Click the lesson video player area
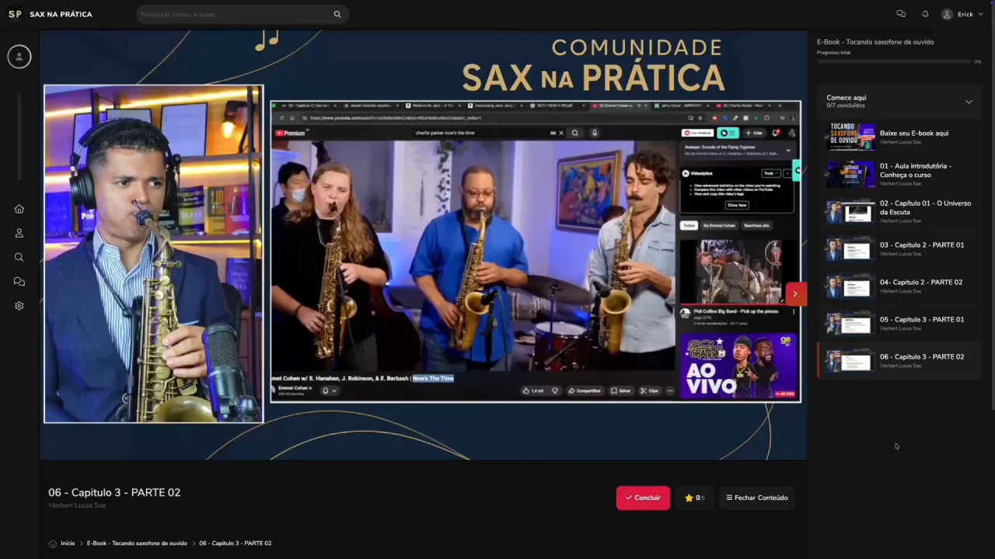 coord(424,245)
